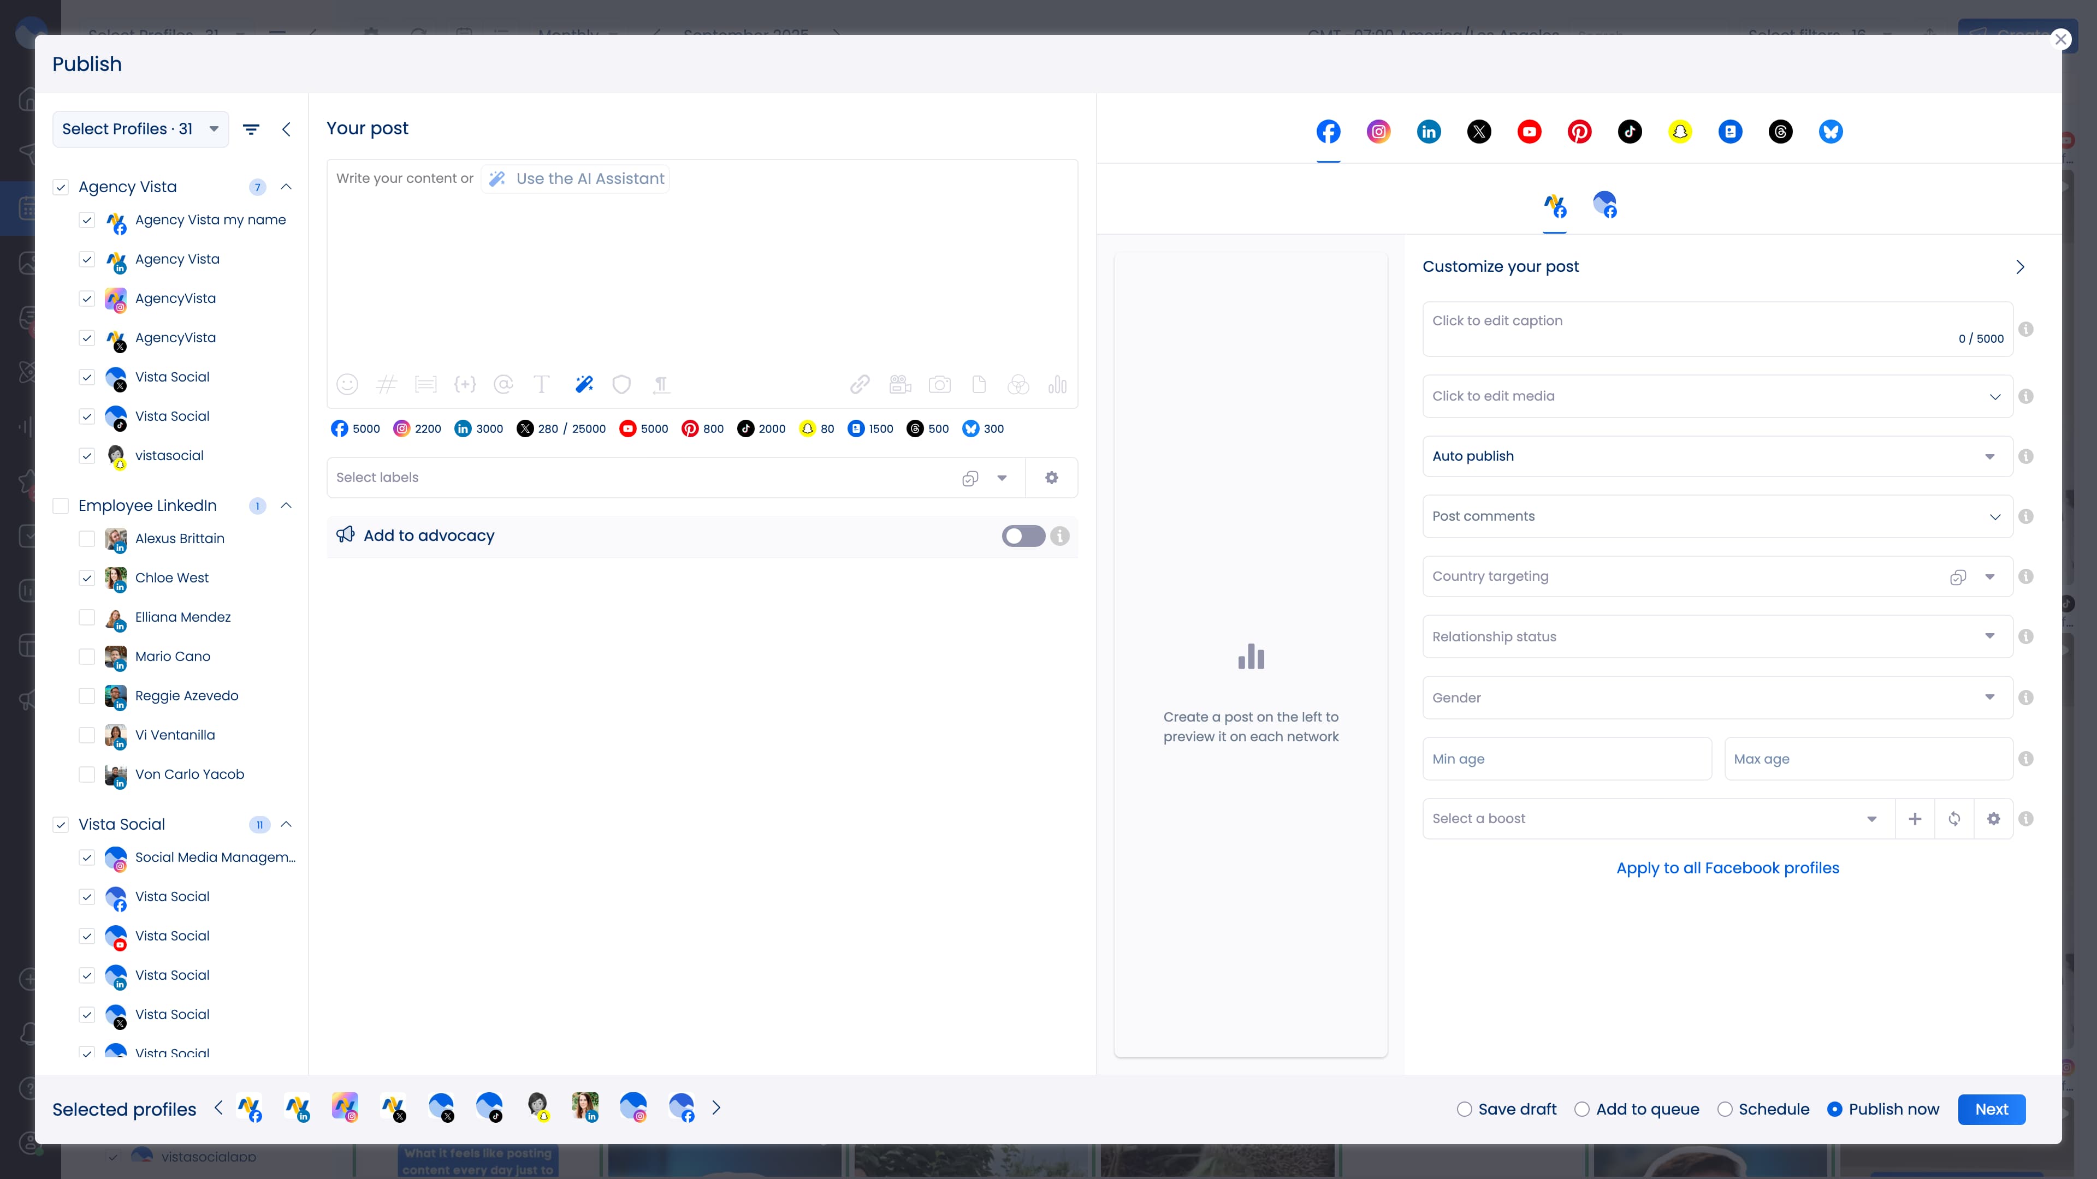Click the Next button
This screenshot has height=1179, width=2097.
(x=1991, y=1108)
